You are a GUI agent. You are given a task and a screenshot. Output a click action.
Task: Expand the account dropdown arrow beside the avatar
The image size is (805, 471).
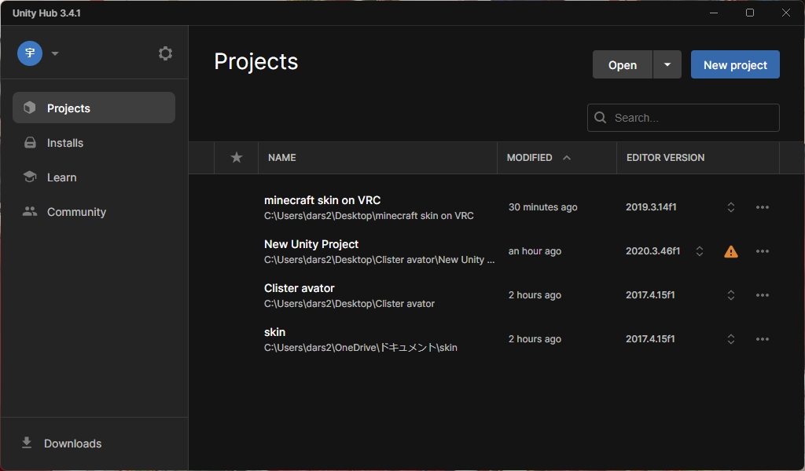(x=55, y=53)
